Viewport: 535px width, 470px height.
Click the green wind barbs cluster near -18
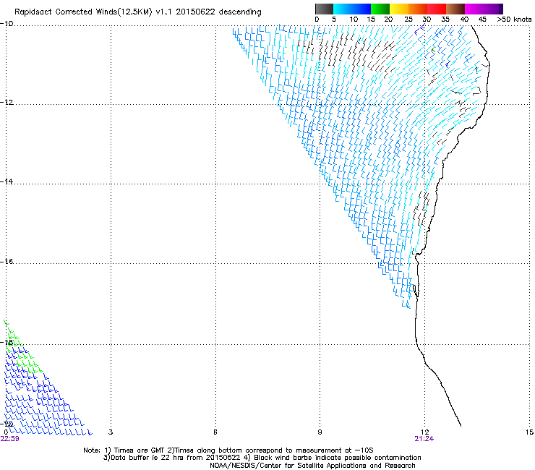tap(23, 346)
